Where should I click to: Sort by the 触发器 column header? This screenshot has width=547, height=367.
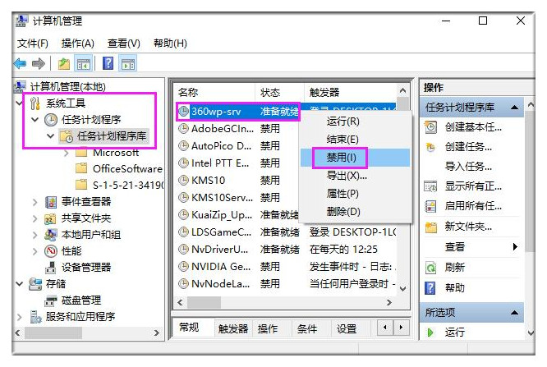(x=351, y=93)
